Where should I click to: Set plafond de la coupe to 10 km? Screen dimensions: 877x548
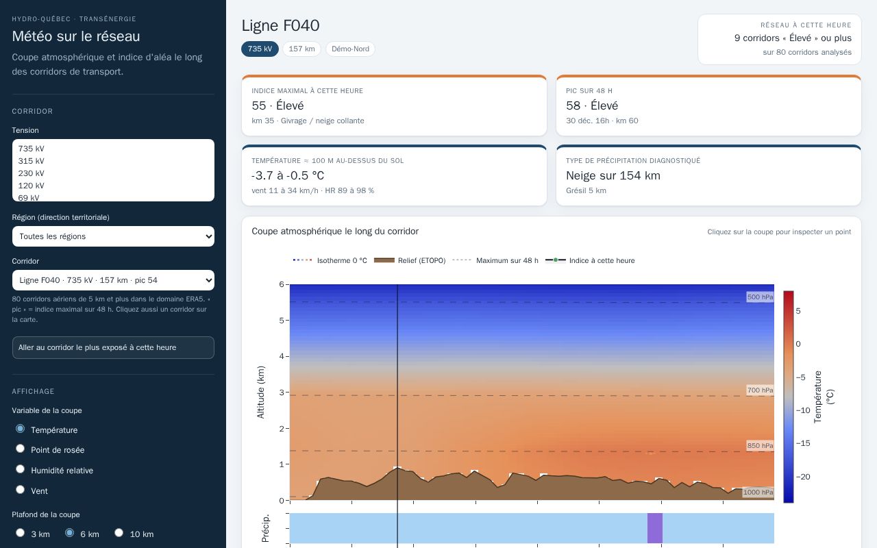tap(119, 532)
